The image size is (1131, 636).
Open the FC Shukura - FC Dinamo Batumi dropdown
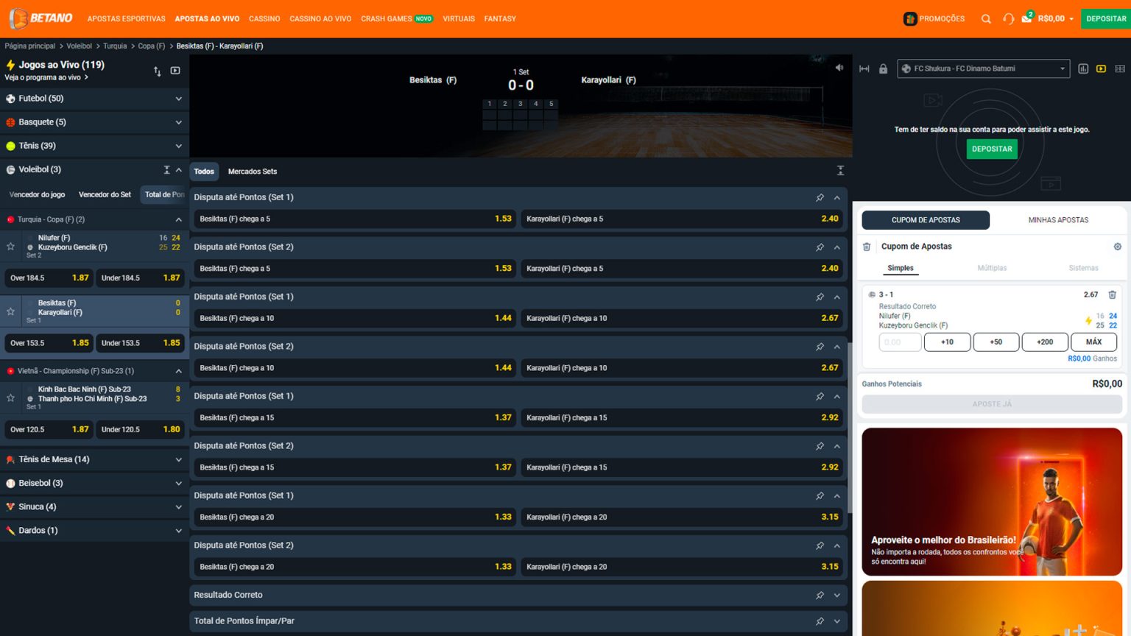(x=983, y=68)
